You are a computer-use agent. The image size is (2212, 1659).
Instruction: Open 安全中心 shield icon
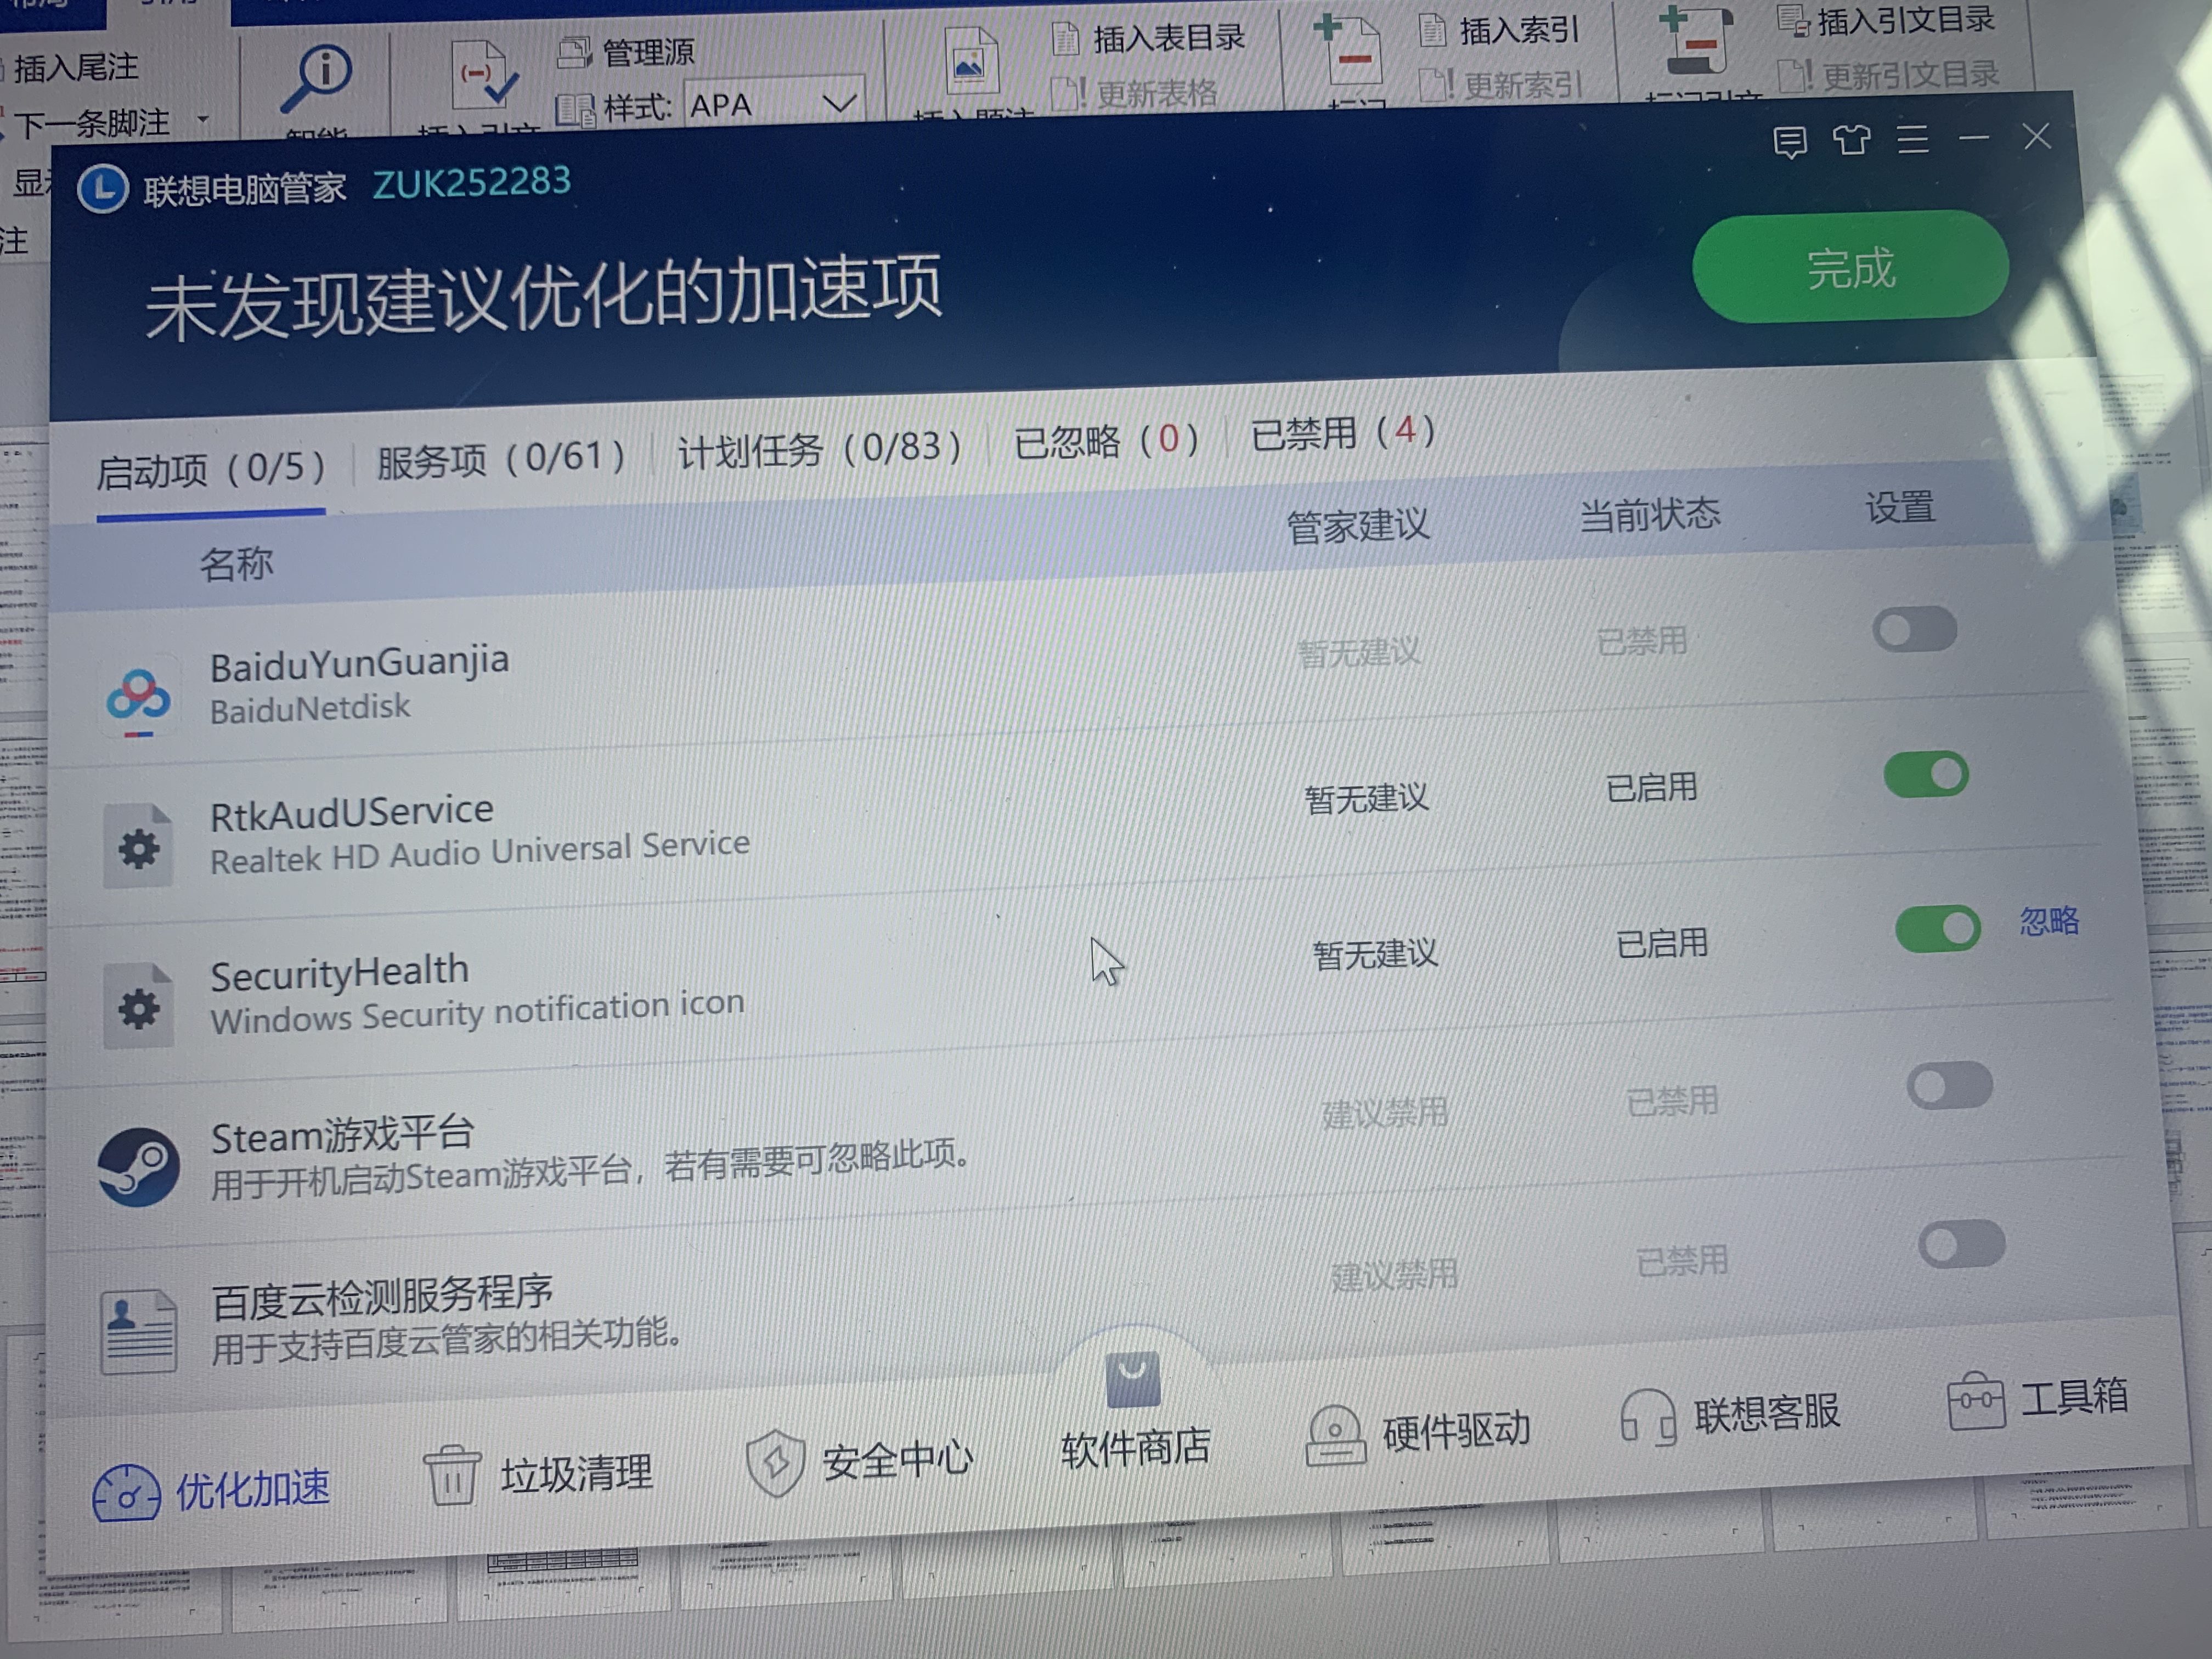pos(775,1463)
